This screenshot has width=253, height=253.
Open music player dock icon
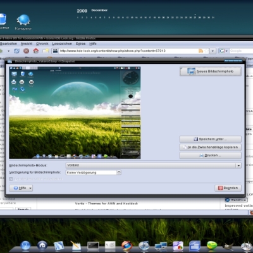click(144, 245)
